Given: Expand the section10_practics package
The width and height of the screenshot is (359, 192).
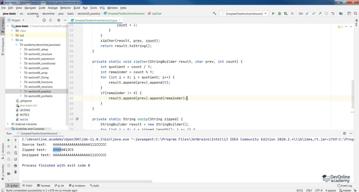Looking at the screenshot, I should pyautogui.click(x=21, y=91).
